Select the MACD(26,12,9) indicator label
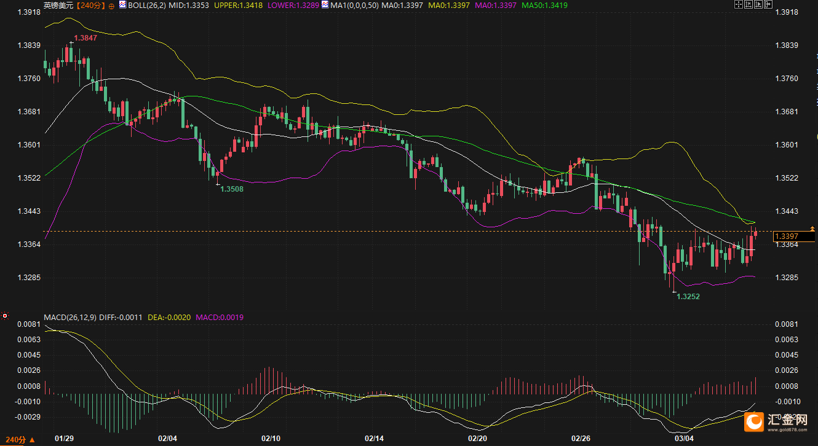This screenshot has height=446, width=818. tap(70, 318)
